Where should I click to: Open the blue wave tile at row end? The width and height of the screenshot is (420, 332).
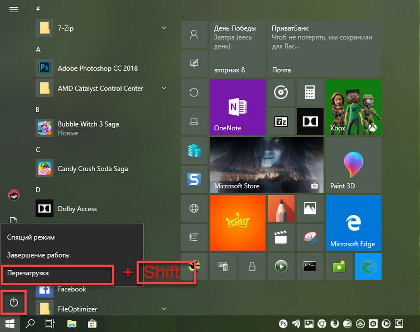pyautogui.click(x=368, y=266)
